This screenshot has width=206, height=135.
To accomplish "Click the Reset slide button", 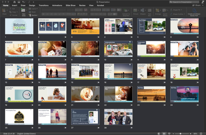I will point(32,12).
